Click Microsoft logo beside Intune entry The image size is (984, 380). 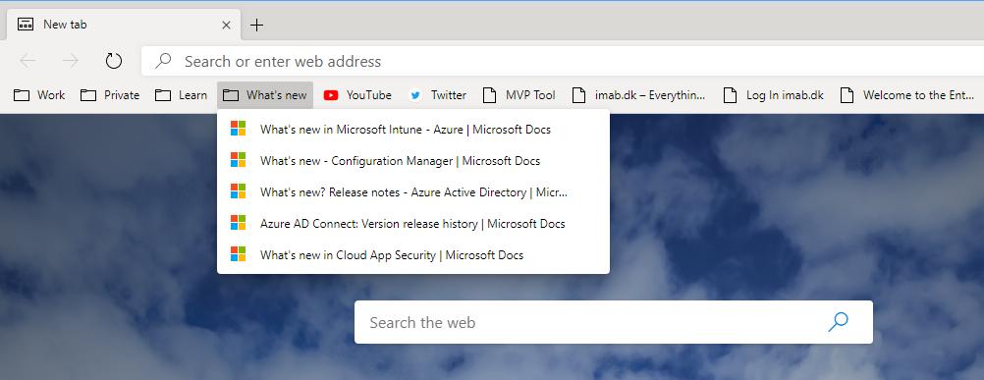pos(238,129)
